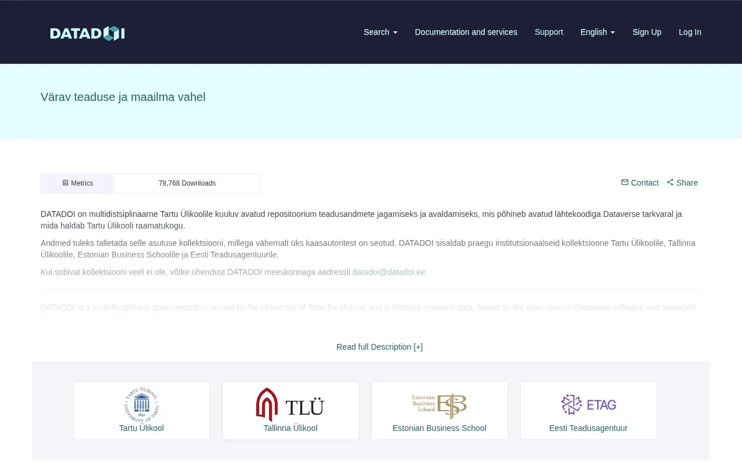This screenshot has width=742, height=464.
Task: Open Documentation and services page
Action: (466, 32)
